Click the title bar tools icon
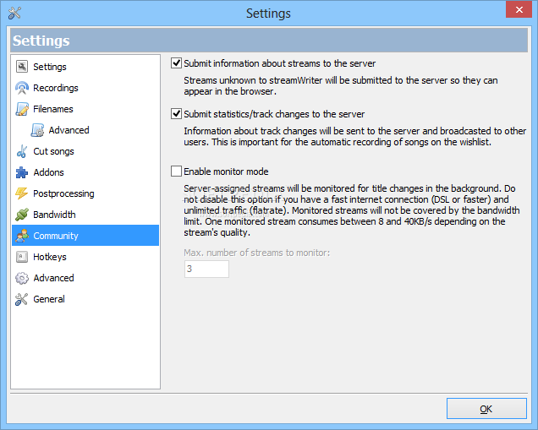 [14, 13]
